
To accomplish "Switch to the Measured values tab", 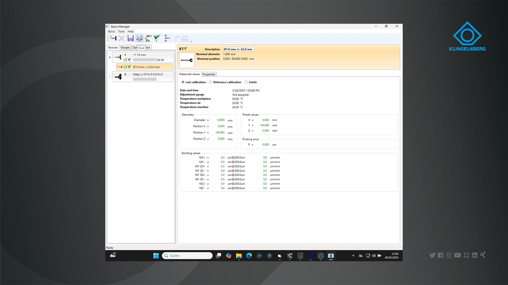I will pyautogui.click(x=189, y=74).
